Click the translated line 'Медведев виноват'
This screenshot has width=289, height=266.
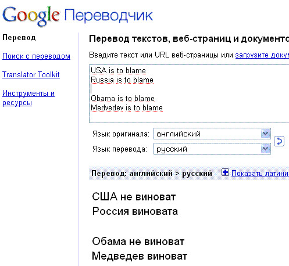click(140, 256)
